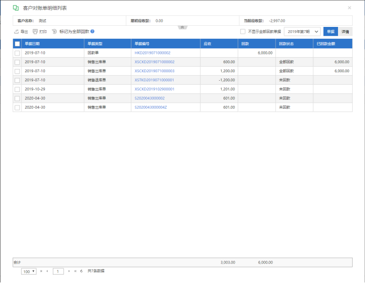Open the blue help question mark icon

pyautogui.click(x=93, y=31)
